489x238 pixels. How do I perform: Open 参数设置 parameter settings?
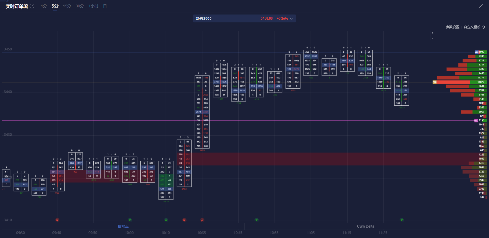click(452, 27)
